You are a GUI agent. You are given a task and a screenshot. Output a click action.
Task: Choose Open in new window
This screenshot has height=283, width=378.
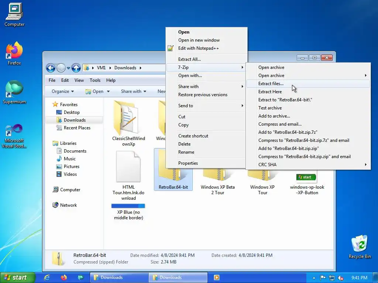[x=206, y=40]
